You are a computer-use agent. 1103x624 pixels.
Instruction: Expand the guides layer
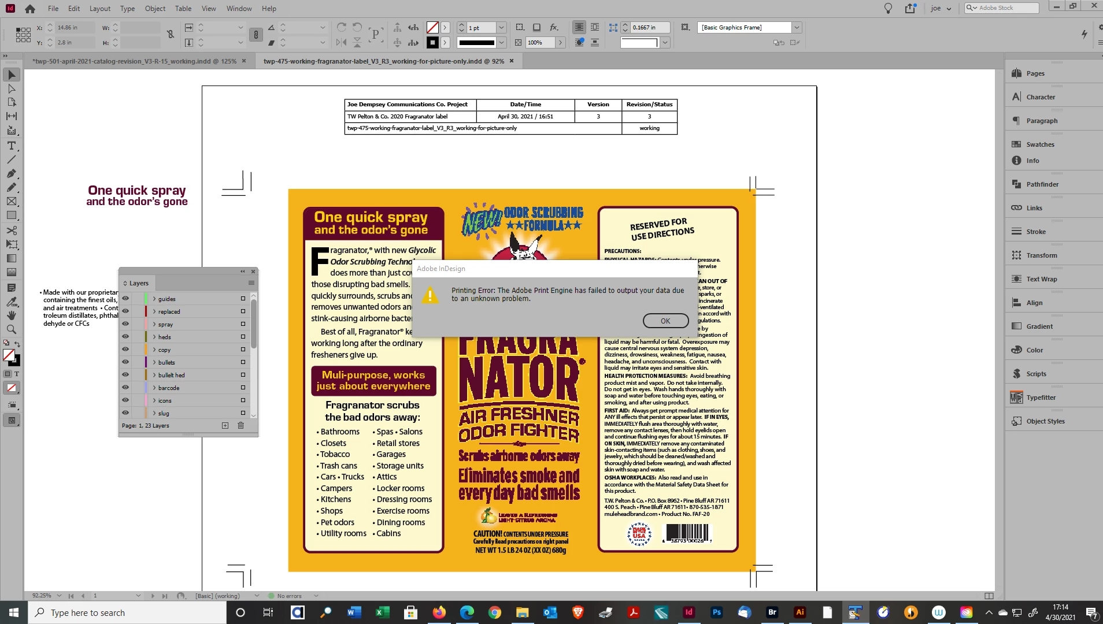[154, 299]
